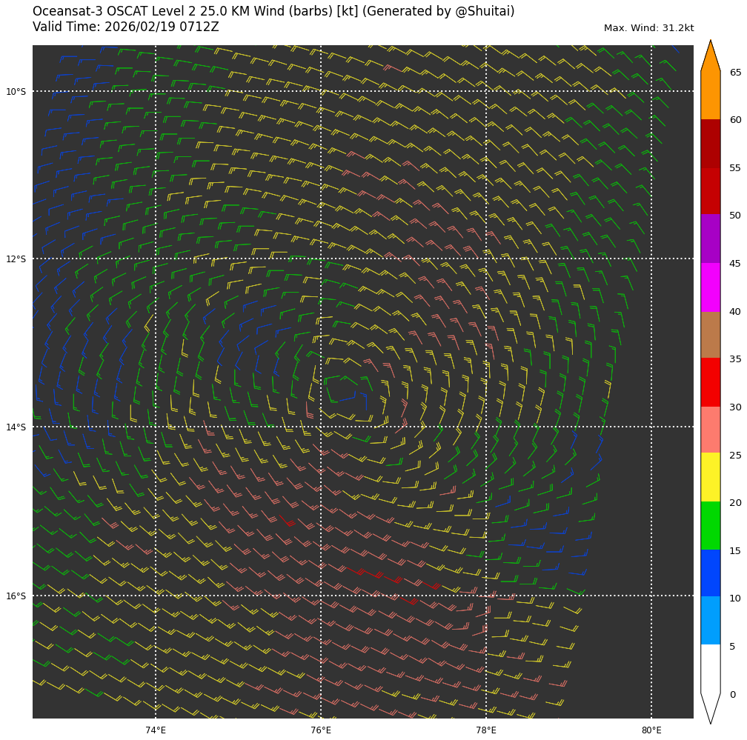This screenshot has width=747, height=740.
Task: Pick the salmon 25–30 kt colorbar segment
Action: [710, 430]
